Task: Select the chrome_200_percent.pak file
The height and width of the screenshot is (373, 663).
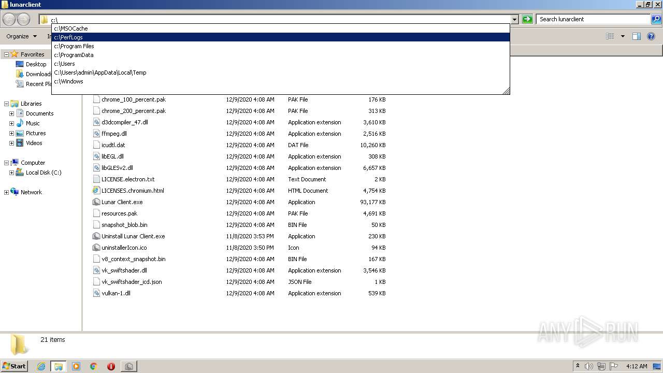Action: pyautogui.click(x=134, y=111)
